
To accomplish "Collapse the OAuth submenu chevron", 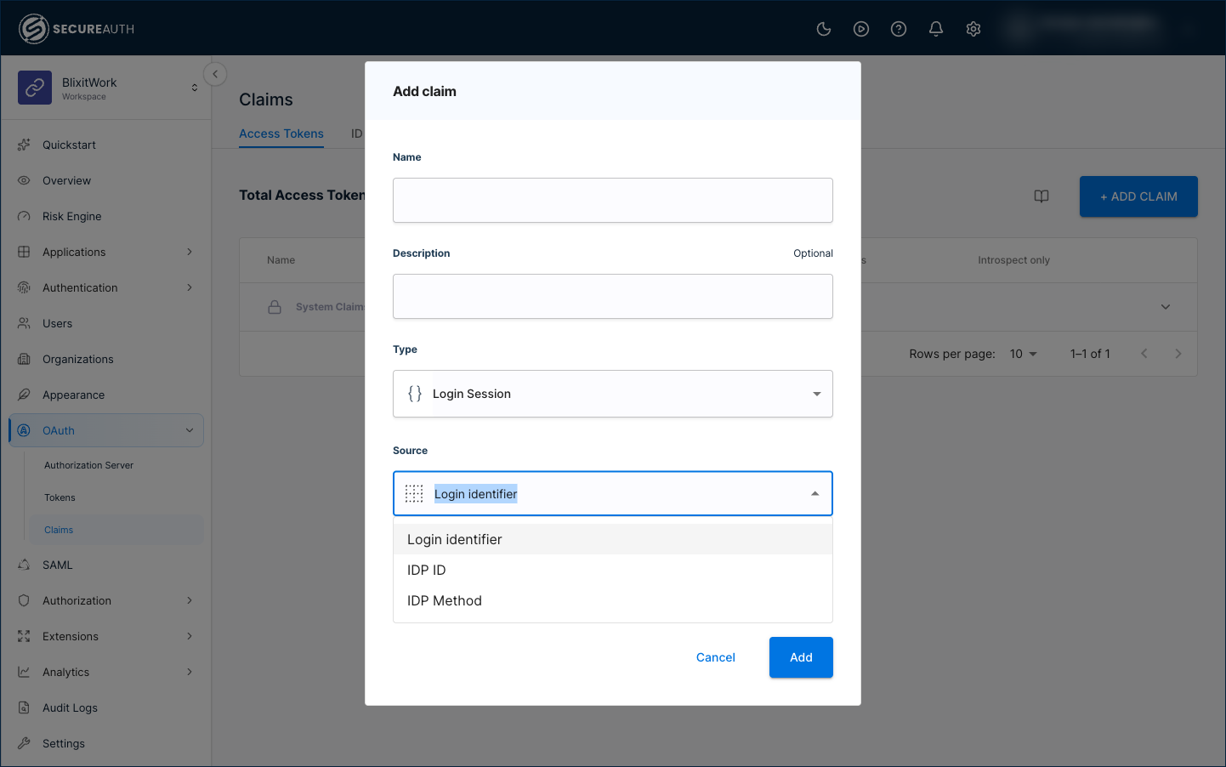I will point(190,430).
